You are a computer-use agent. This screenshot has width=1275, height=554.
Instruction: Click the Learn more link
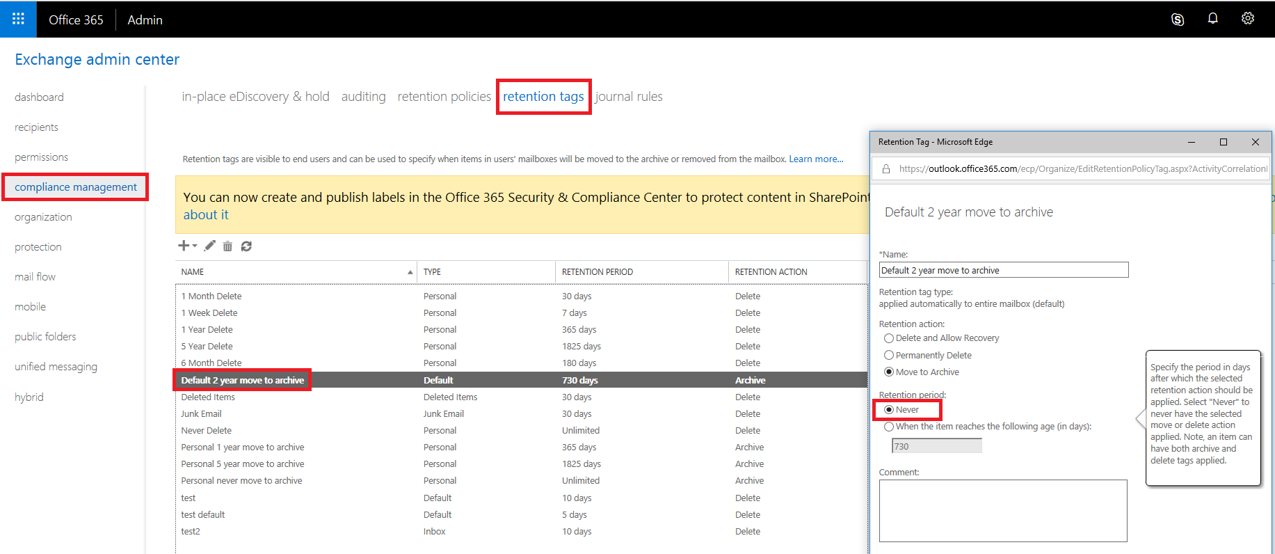816,159
